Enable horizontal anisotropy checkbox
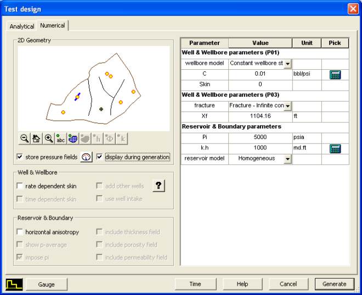 pos(20,232)
